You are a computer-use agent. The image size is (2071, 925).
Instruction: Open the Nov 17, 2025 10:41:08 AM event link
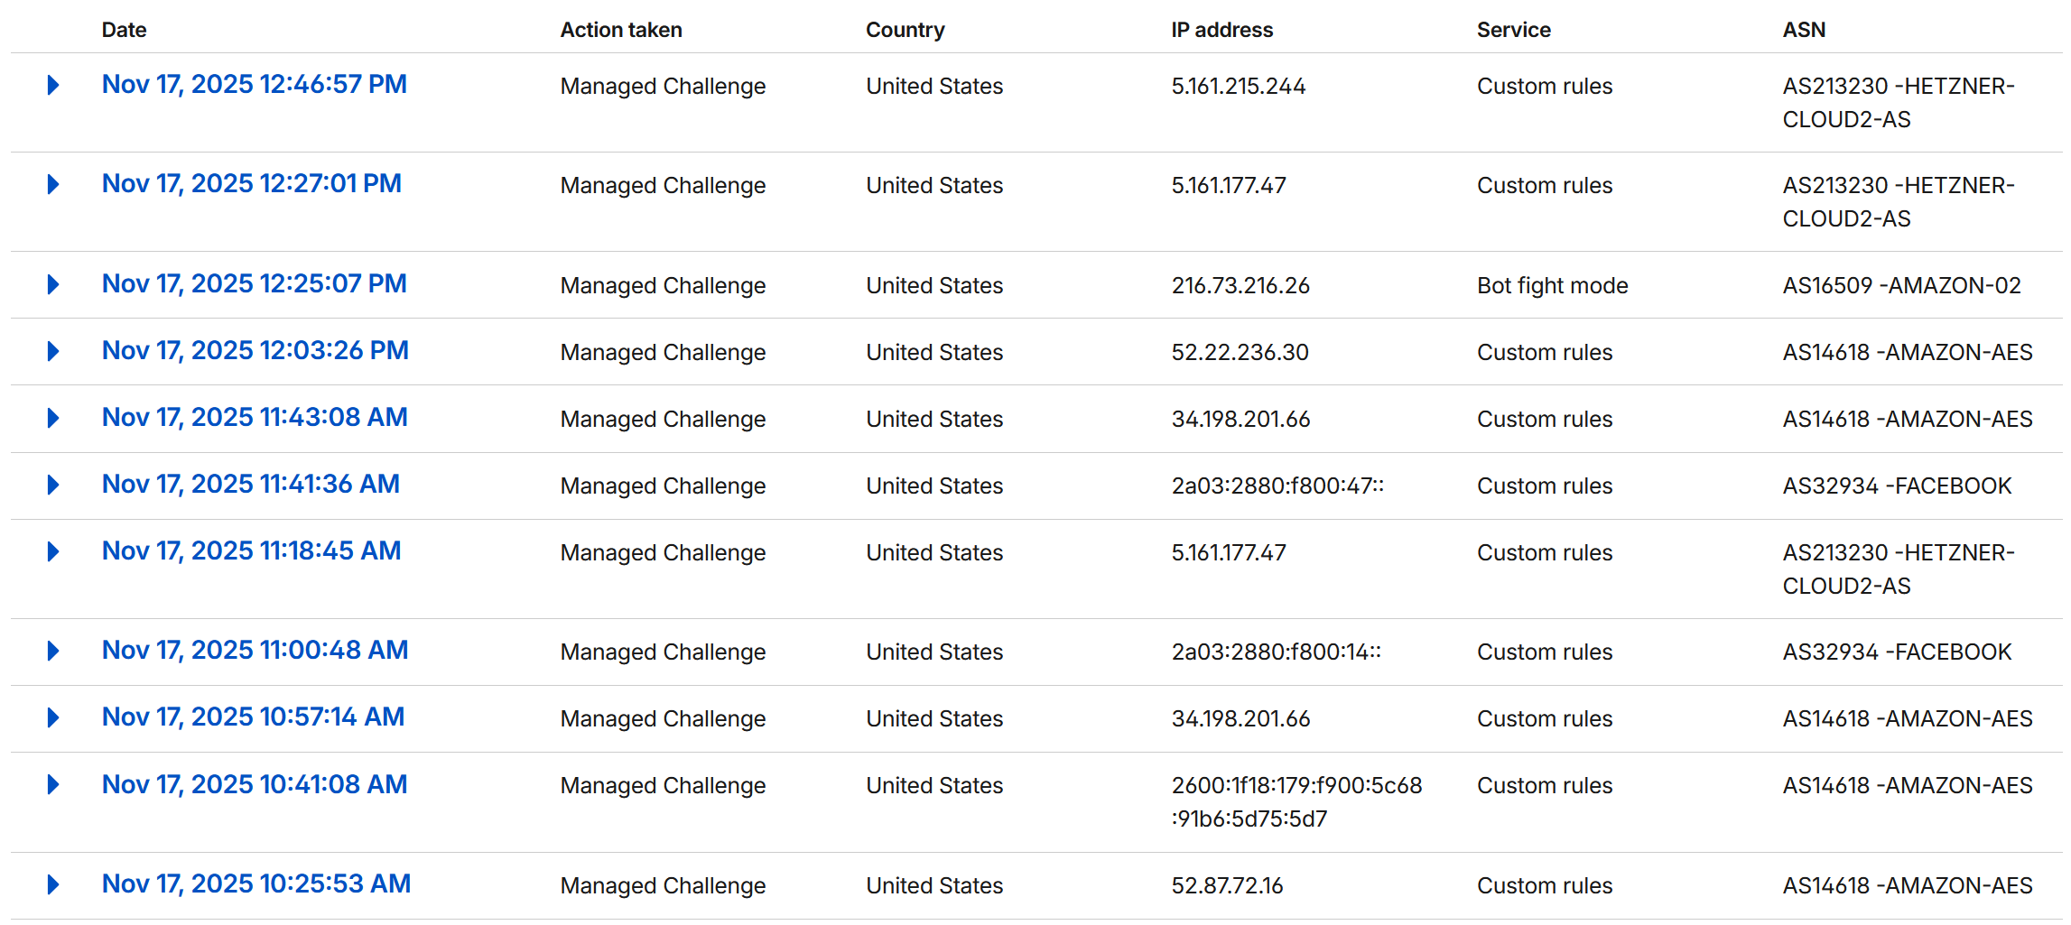pyautogui.click(x=254, y=784)
